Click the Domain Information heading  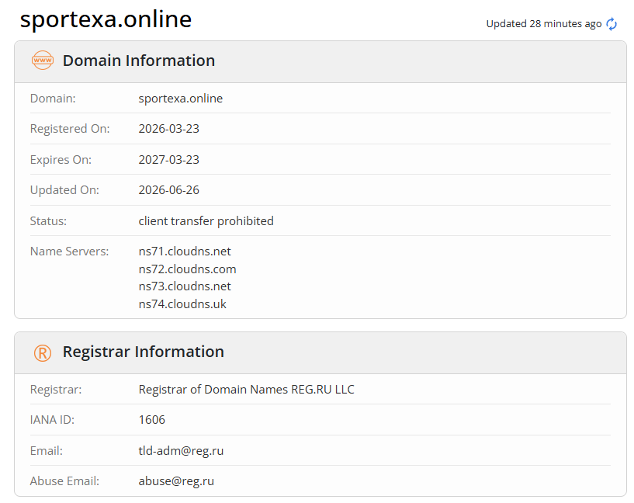click(x=139, y=61)
